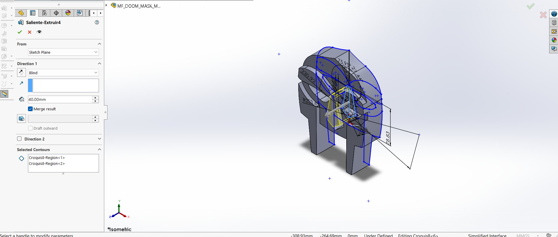Click the R253.62 radius dimension on model
558x237 pixels.
pos(311,102)
